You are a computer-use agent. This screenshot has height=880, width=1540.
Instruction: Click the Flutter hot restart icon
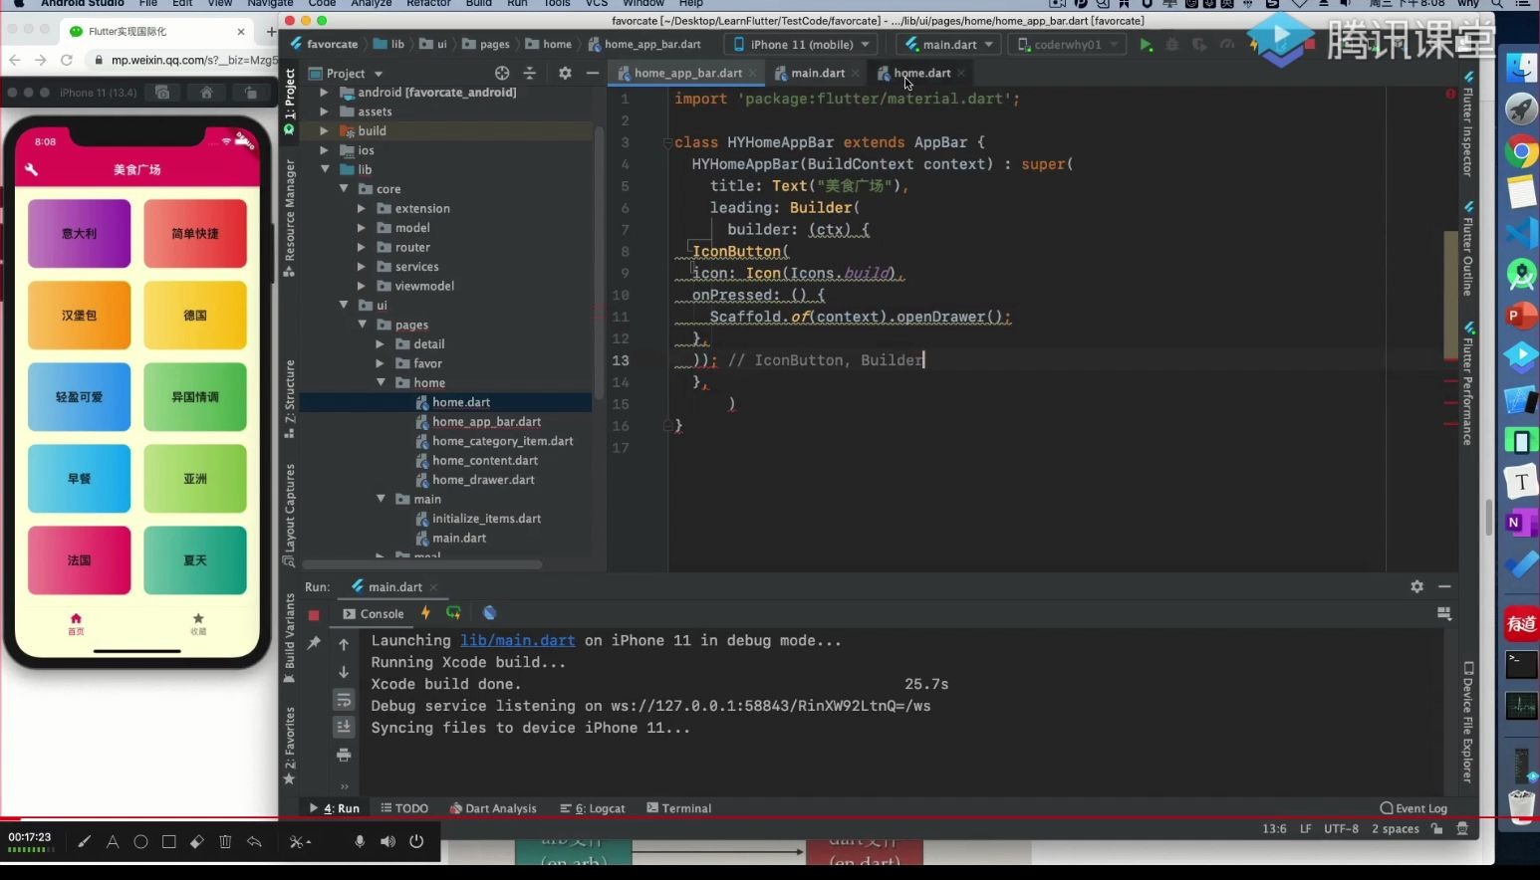point(454,613)
